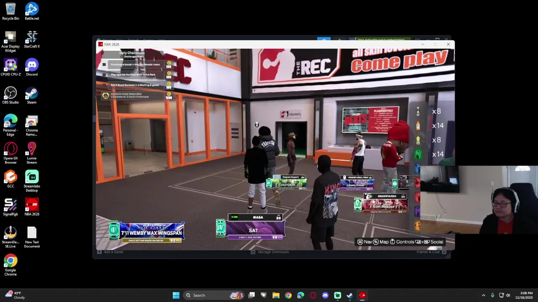Select NBA 2K26 on the taskbar
The height and width of the screenshot is (302, 538).
[362, 295]
